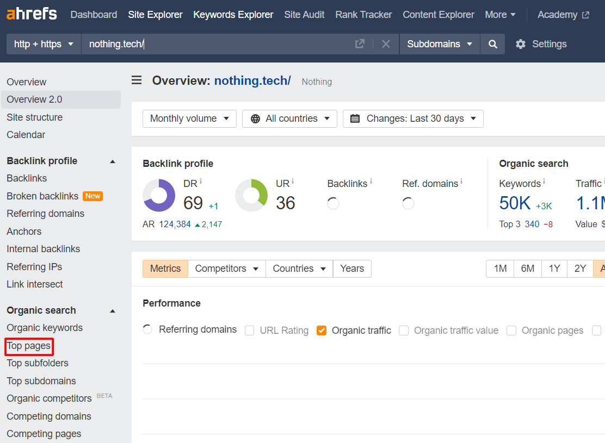This screenshot has height=443, width=605.
Task: Open Calendar in the sidebar
Action: pos(26,135)
